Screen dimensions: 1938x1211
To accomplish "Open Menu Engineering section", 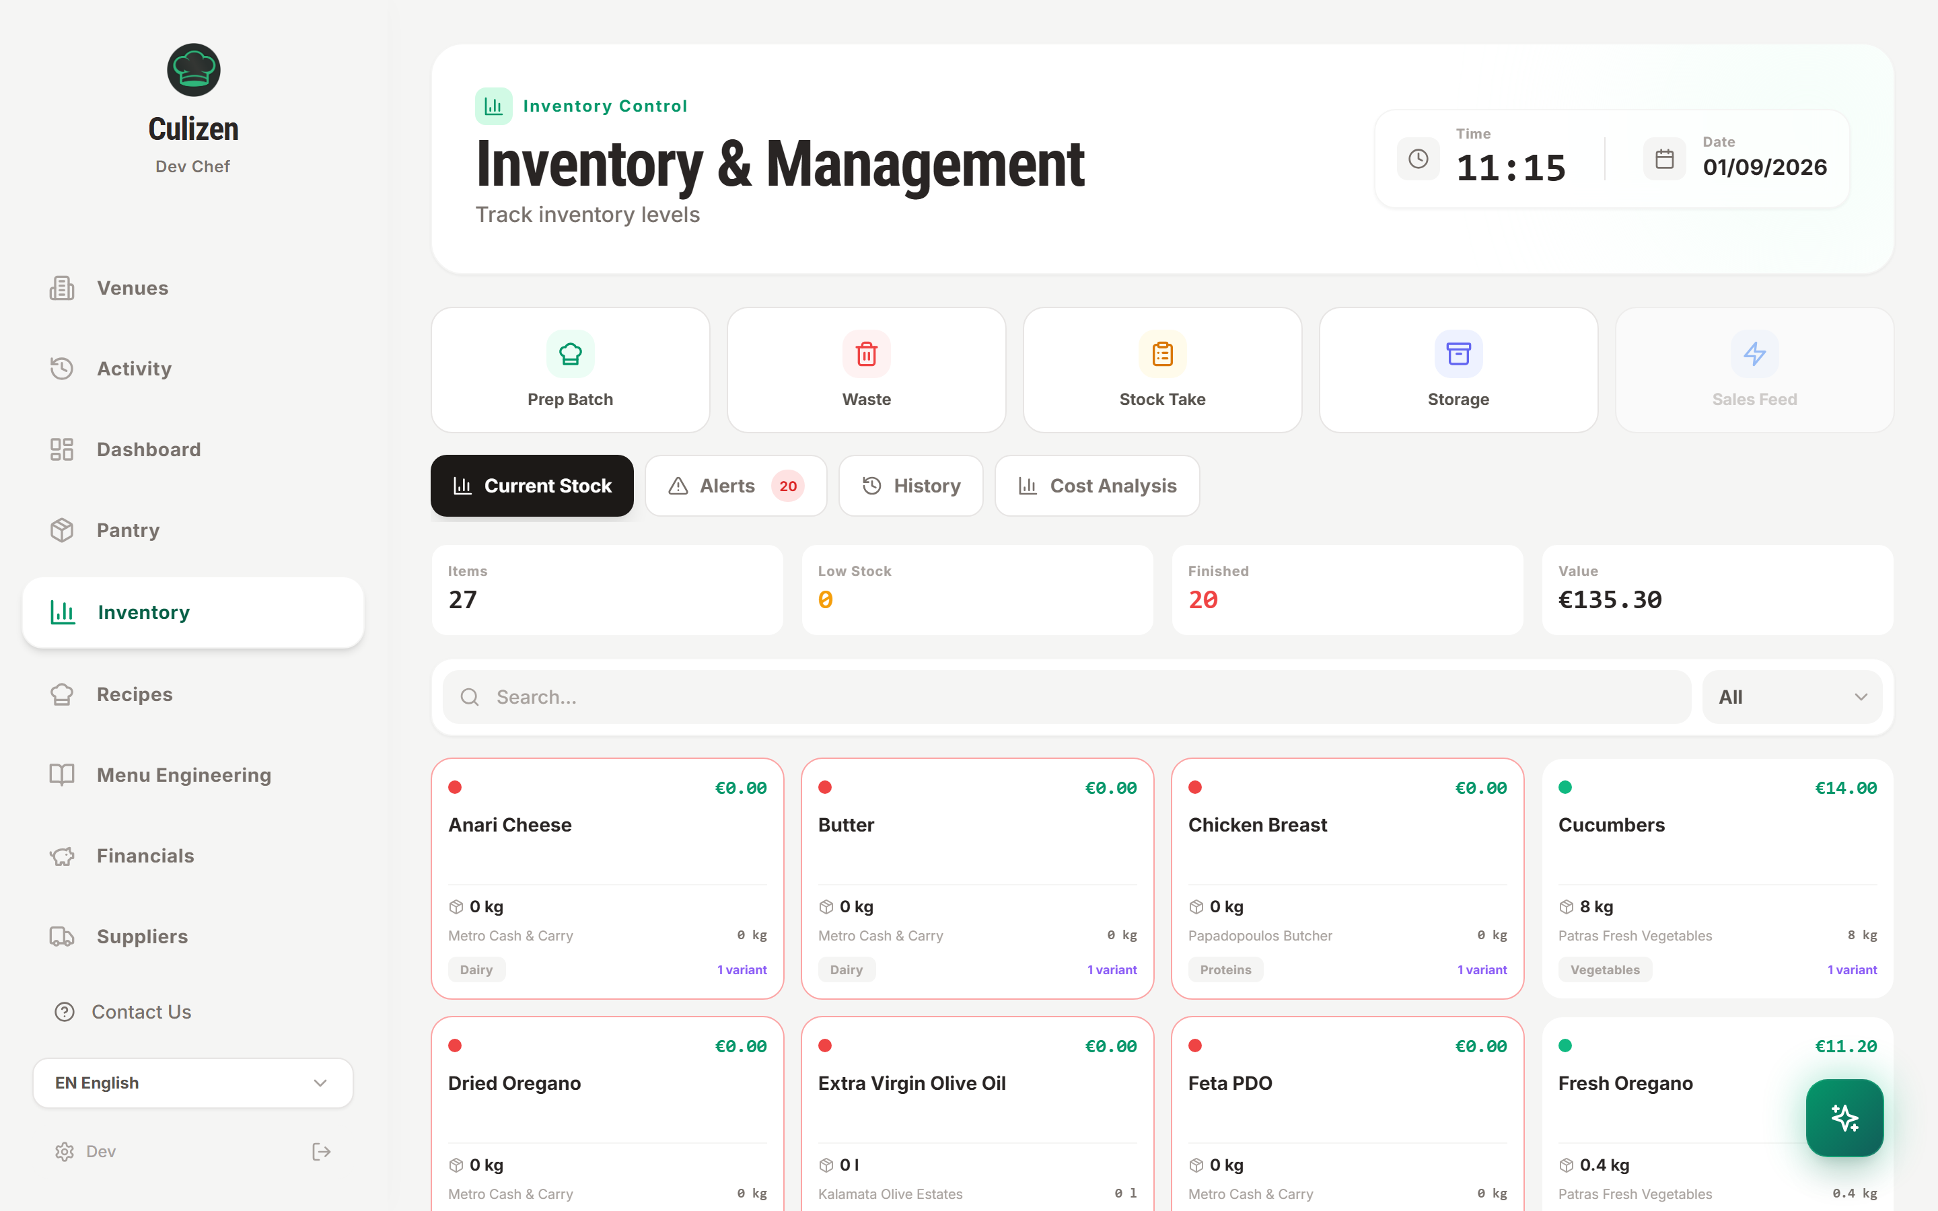I will 193,775.
